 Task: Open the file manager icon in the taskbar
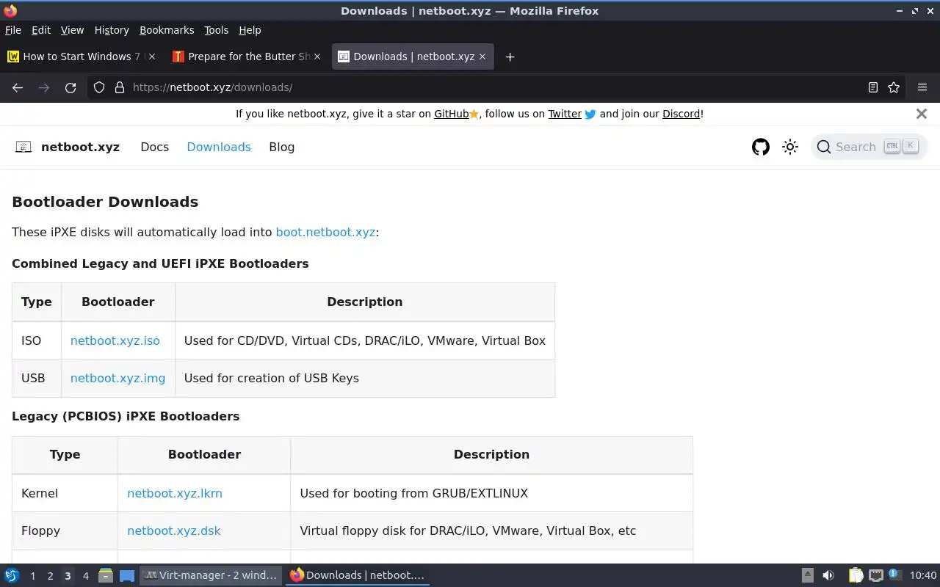pyautogui.click(x=105, y=575)
